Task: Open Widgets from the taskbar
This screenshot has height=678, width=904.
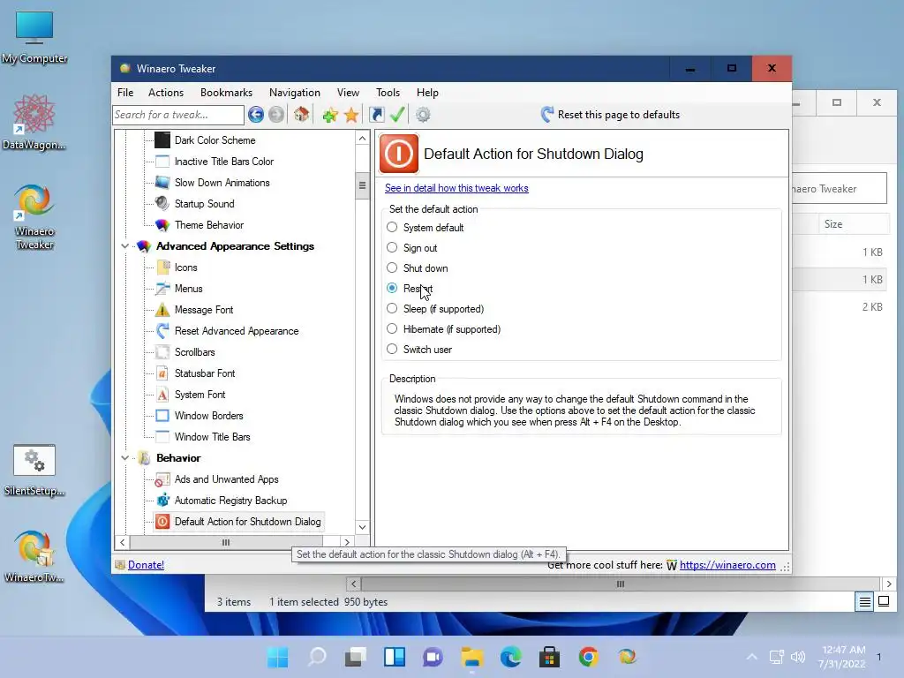Action: (395, 657)
